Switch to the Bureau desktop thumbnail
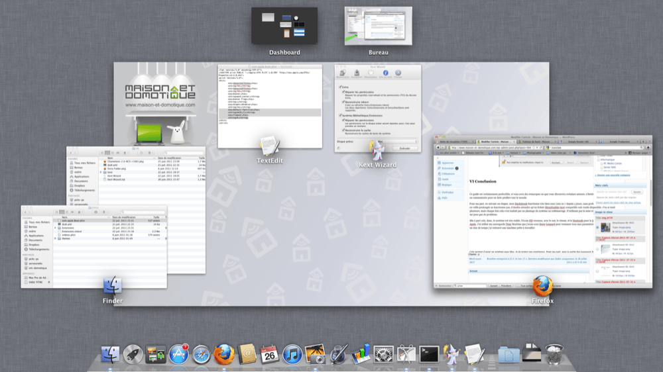 pyautogui.click(x=378, y=26)
